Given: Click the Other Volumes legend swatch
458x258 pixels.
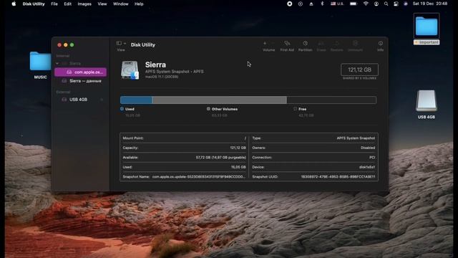Looking at the screenshot, I should pyautogui.click(x=208, y=108).
